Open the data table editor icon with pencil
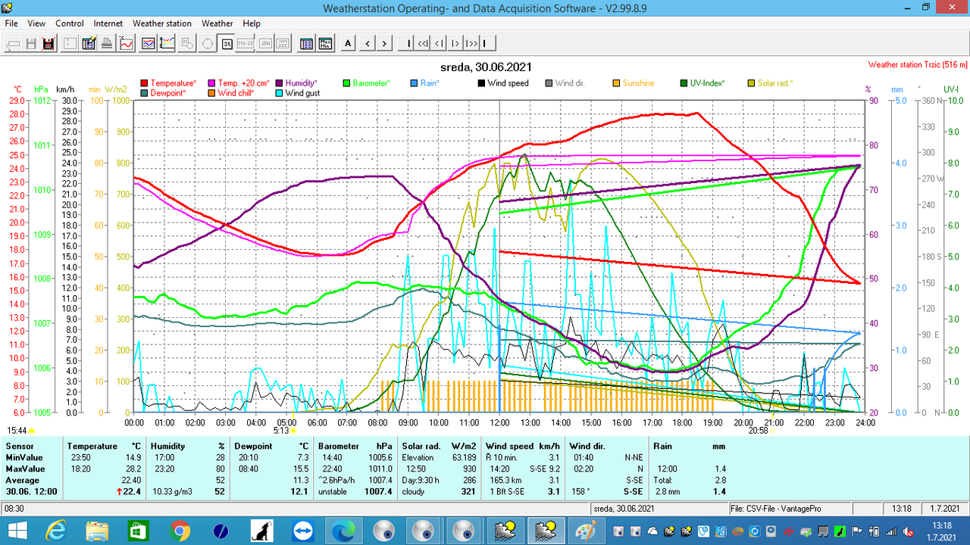Viewport: 970px width, 545px height. point(89,43)
